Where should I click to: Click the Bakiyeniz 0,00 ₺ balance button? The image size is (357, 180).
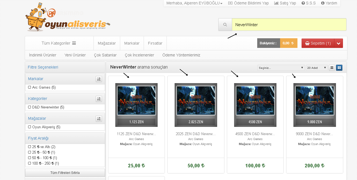tap(277, 43)
